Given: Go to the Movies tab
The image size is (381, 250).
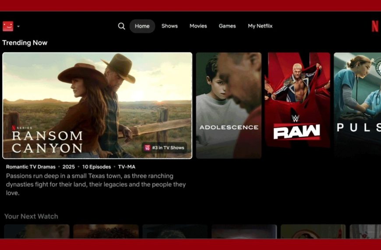Looking at the screenshot, I should click(198, 26).
